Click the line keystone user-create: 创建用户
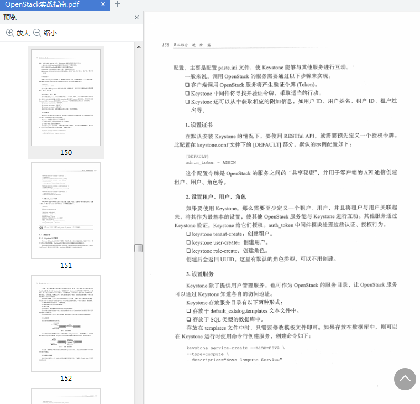420x404 pixels. 228,242
